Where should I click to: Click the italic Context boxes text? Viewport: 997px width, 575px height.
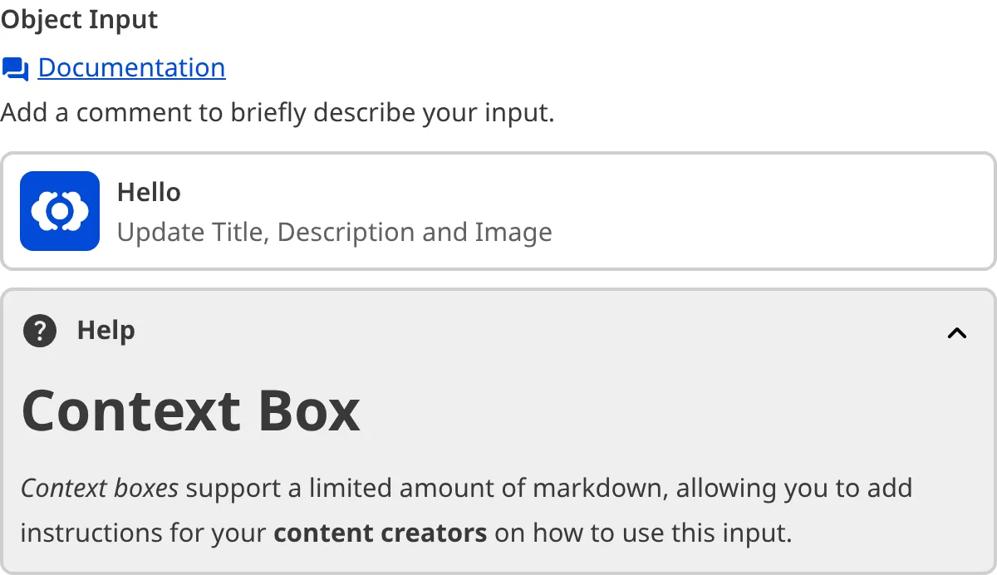tap(99, 488)
